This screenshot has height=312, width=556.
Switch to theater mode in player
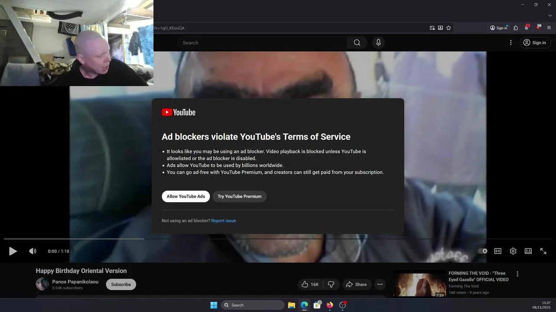click(528, 251)
